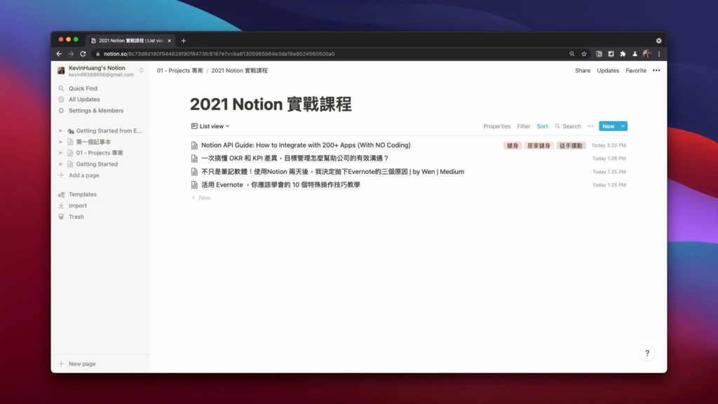This screenshot has width=718, height=404.
Task: Click Today 3:20 PM timestamp
Action: pyautogui.click(x=609, y=146)
